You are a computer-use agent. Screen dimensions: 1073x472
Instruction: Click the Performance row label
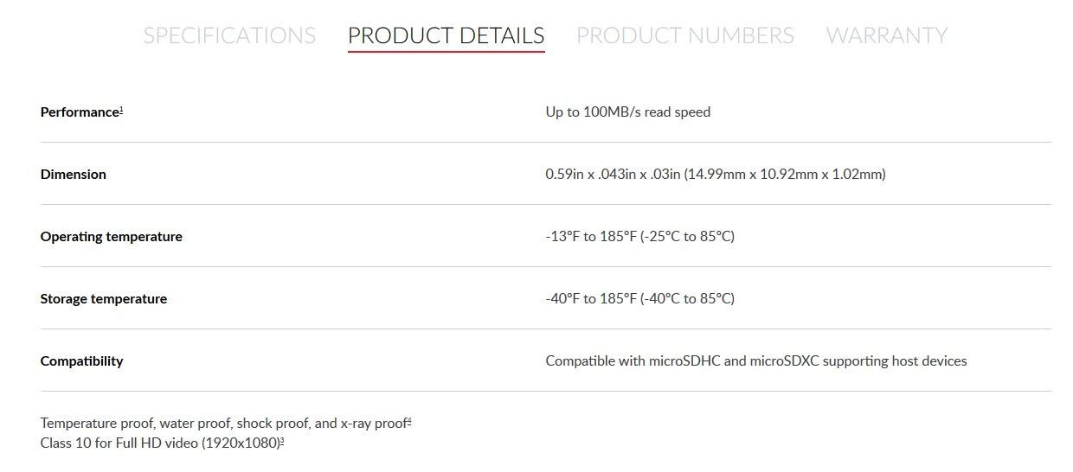[x=79, y=112]
